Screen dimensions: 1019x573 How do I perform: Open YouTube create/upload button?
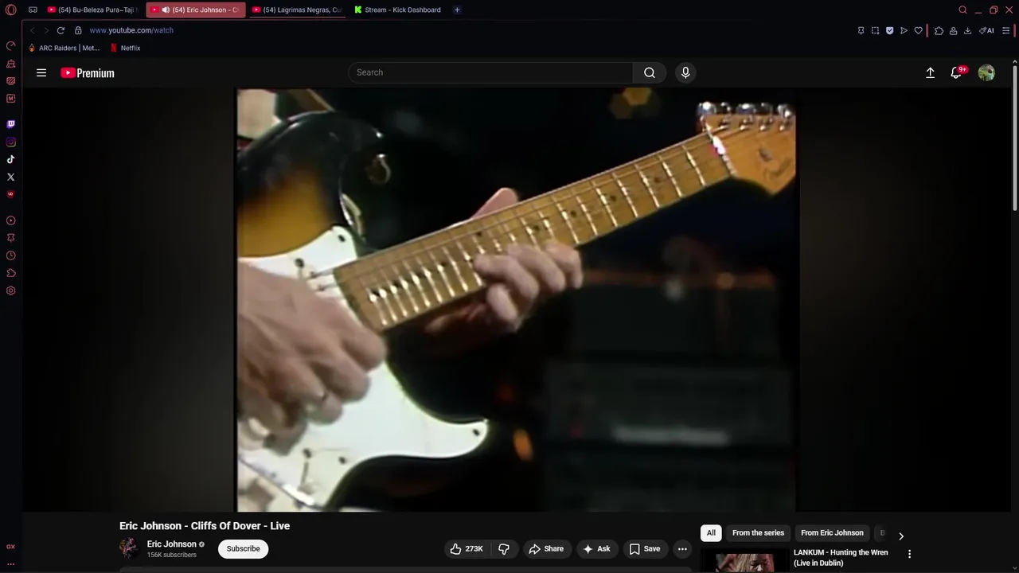930,72
